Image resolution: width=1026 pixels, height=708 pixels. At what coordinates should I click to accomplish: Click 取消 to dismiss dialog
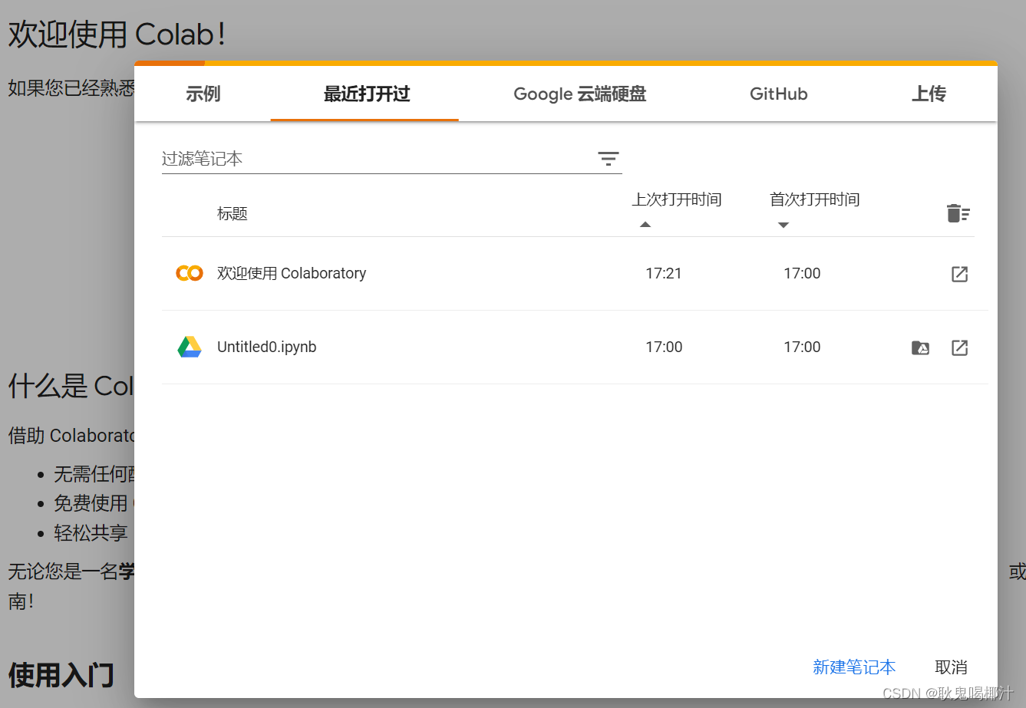(951, 667)
